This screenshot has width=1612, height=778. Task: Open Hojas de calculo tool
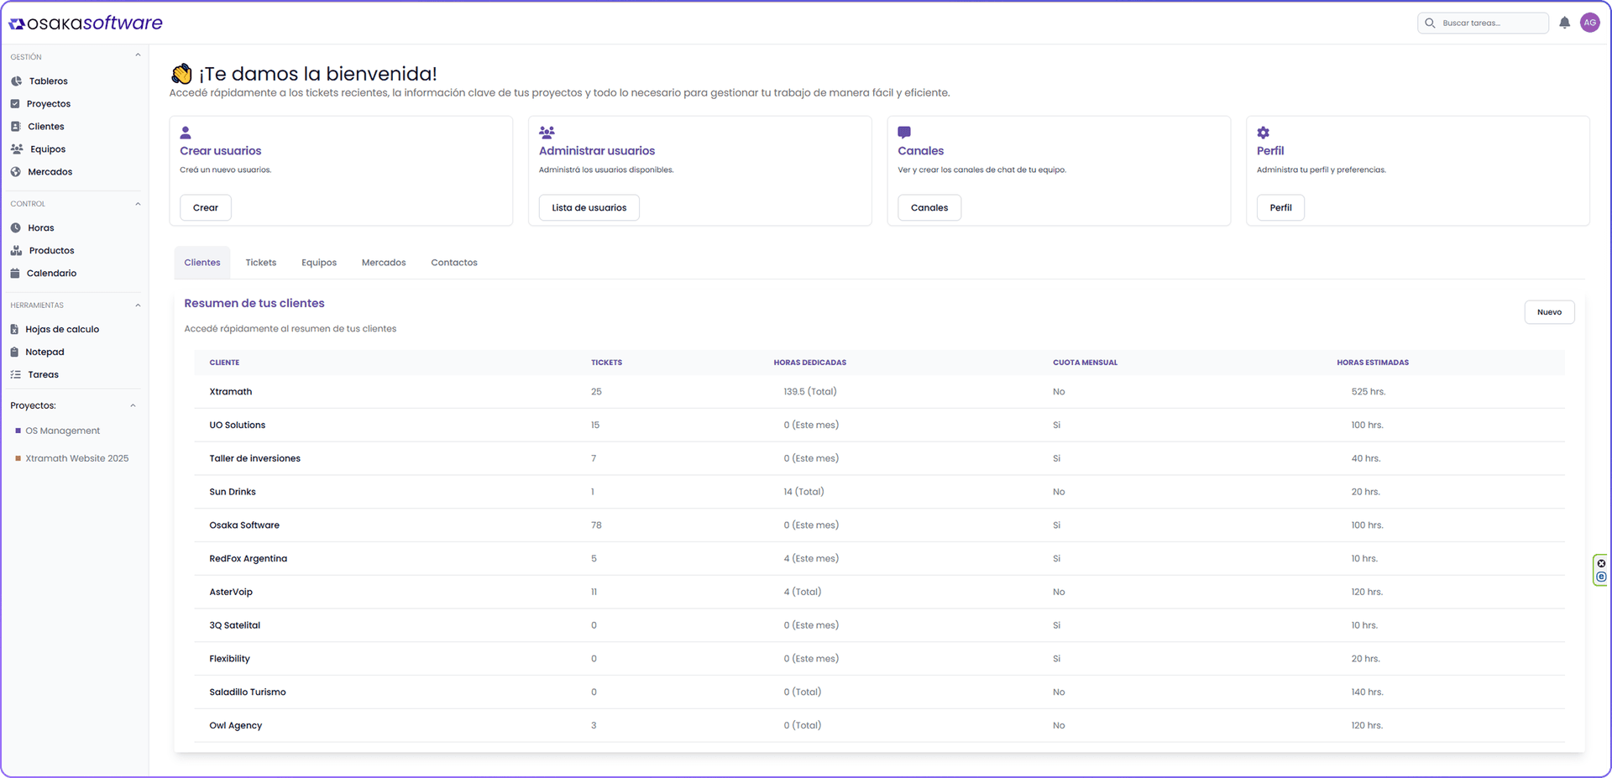[x=62, y=330]
